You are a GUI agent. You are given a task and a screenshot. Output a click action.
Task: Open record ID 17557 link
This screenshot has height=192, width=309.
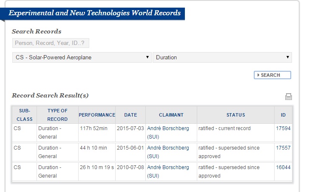pyautogui.click(x=283, y=148)
